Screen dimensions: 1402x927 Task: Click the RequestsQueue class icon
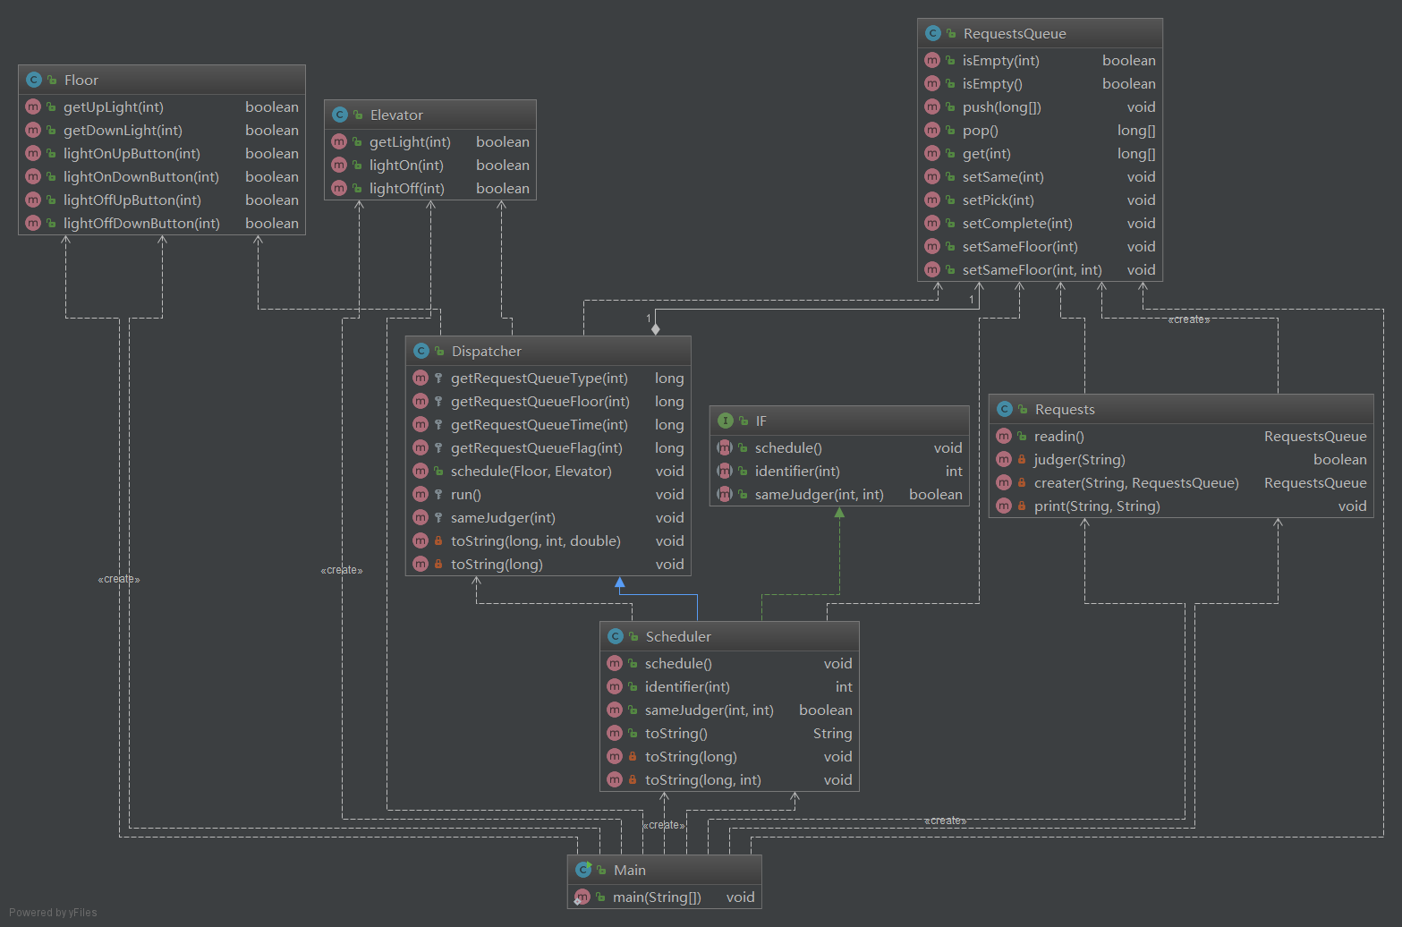[x=932, y=33]
